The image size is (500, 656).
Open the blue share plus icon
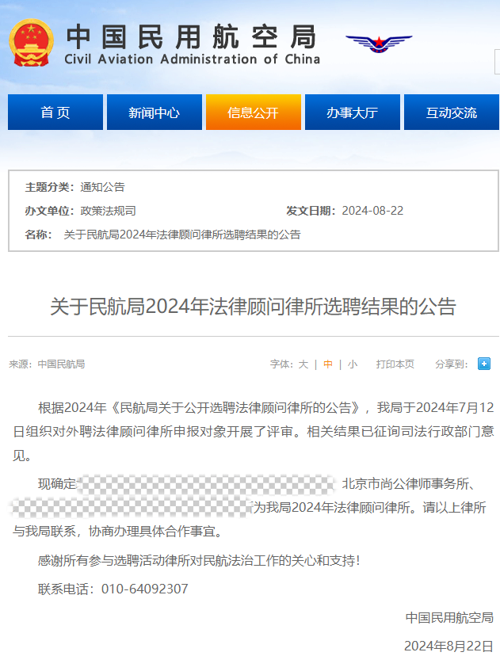click(x=484, y=364)
